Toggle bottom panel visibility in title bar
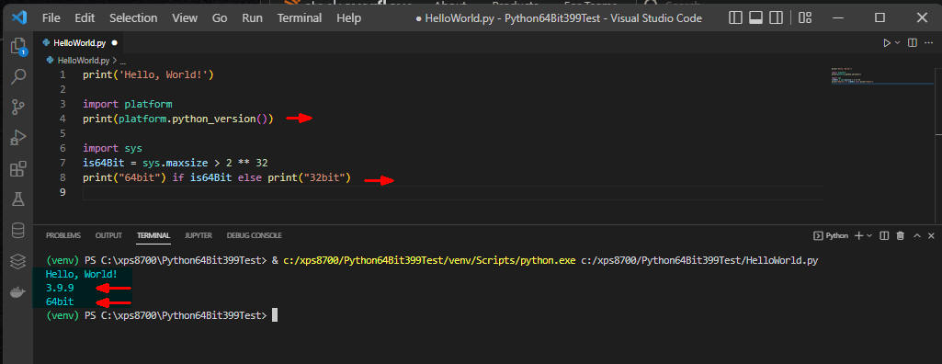942x364 pixels. [755, 18]
